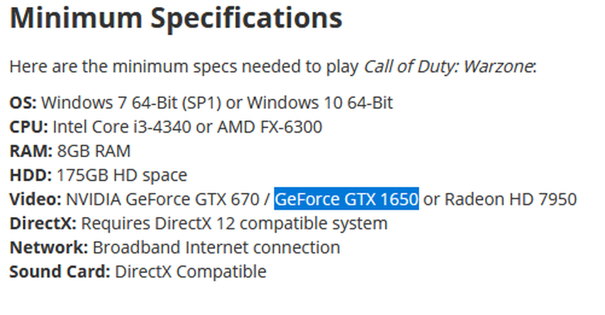Click the bold Network: label
Image resolution: width=605 pixels, height=315 pixels.
[48, 247]
